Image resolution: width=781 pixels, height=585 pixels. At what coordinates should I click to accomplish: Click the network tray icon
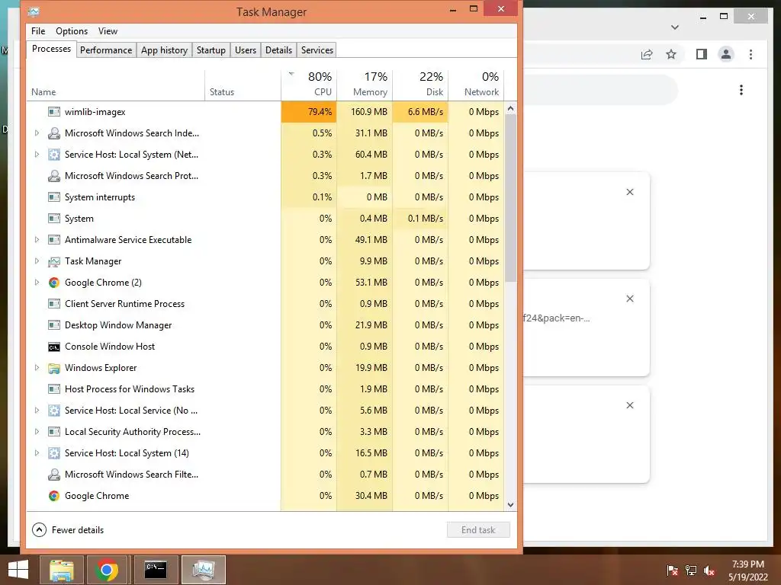point(691,571)
